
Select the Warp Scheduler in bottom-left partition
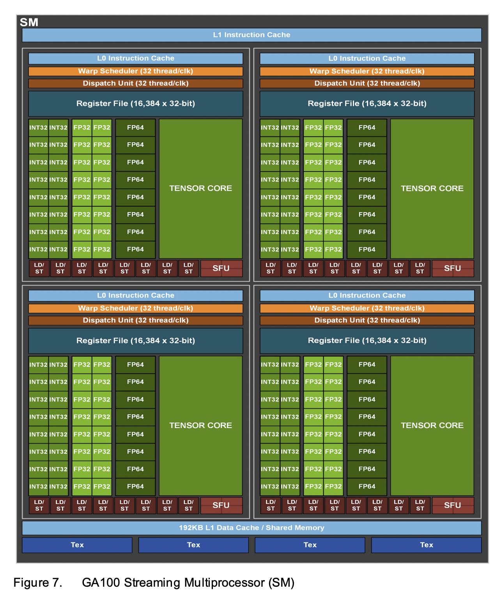click(x=136, y=308)
